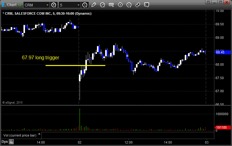Click the 1000000 volume axis label
The image size is (232, 146).
(222, 114)
